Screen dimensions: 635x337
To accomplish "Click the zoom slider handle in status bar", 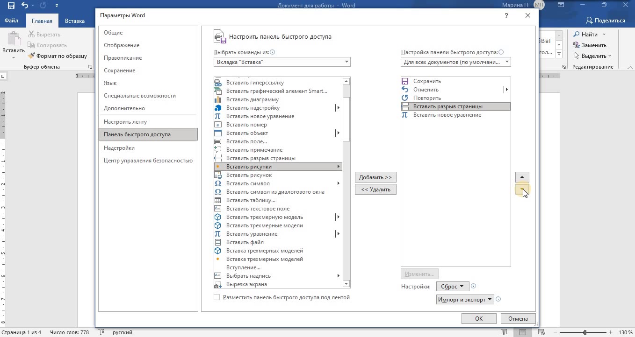I will click(585, 332).
